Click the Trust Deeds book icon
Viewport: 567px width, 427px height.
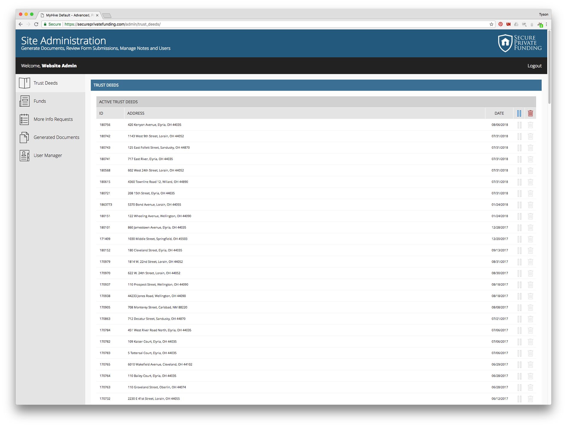25,83
